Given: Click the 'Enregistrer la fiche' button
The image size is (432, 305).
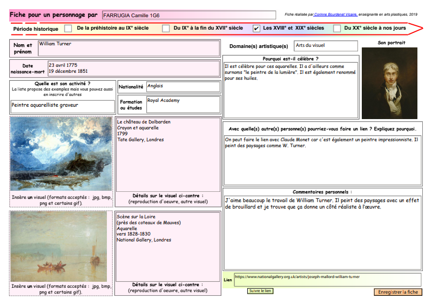Looking at the screenshot, I should point(398,292).
